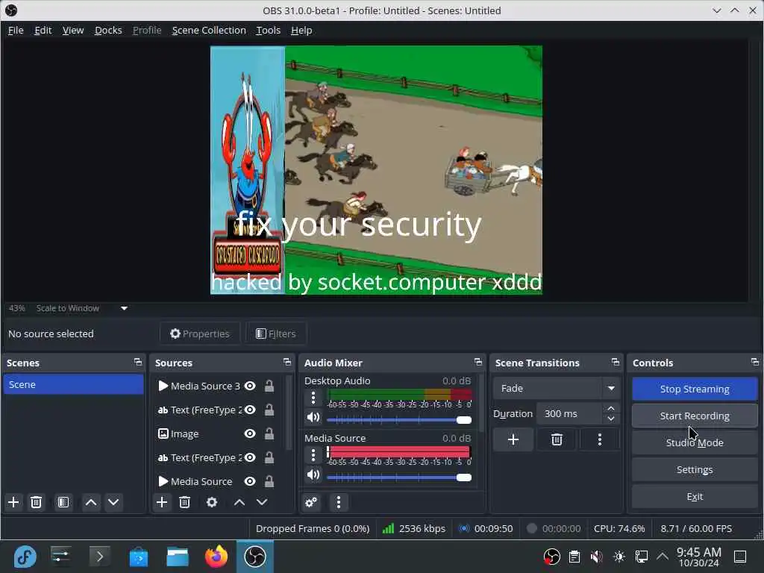
Task: Pop out the Audio Mixer dock
Action: (x=478, y=362)
